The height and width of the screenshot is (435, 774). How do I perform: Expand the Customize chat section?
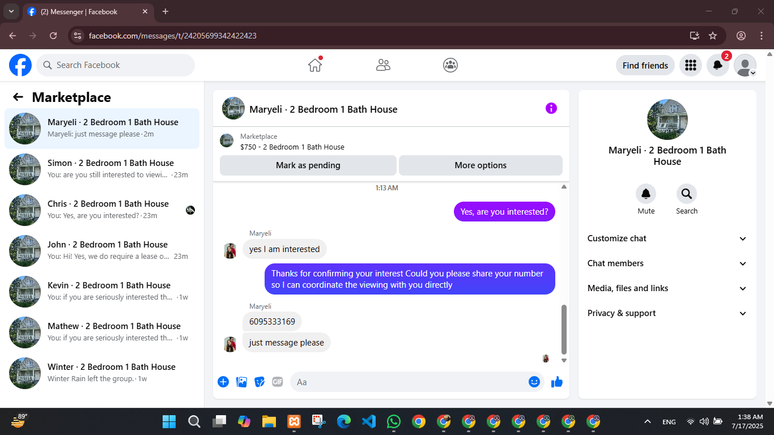[x=667, y=238]
